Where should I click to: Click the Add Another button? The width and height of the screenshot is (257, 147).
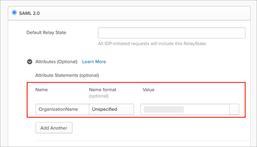pyautogui.click(x=54, y=128)
